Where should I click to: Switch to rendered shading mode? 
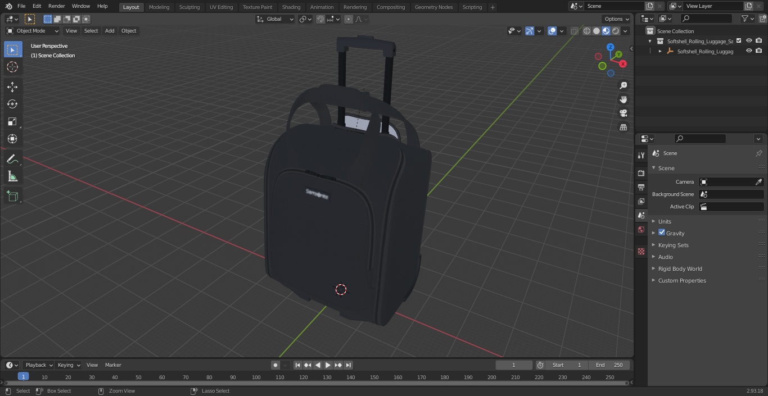click(x=616, y=31)
